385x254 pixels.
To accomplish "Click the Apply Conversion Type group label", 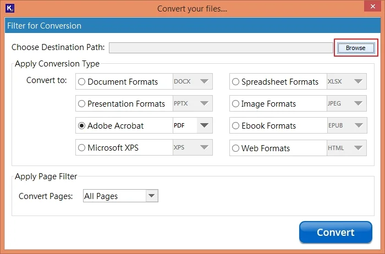I will tap(57, 64).
